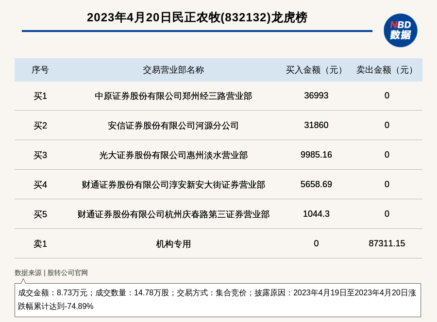
Task: Click the 买1 row sell amount 0
Action: pyautogui.click(x=387, y=96)
